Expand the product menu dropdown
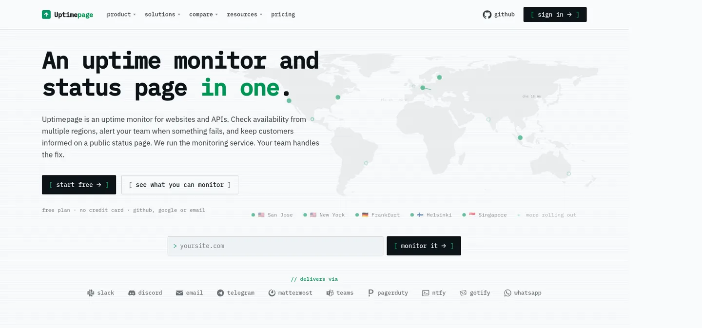The image size is (702, 328). coord(121,15)
